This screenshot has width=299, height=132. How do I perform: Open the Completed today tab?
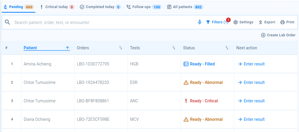[x=100, y=7]
